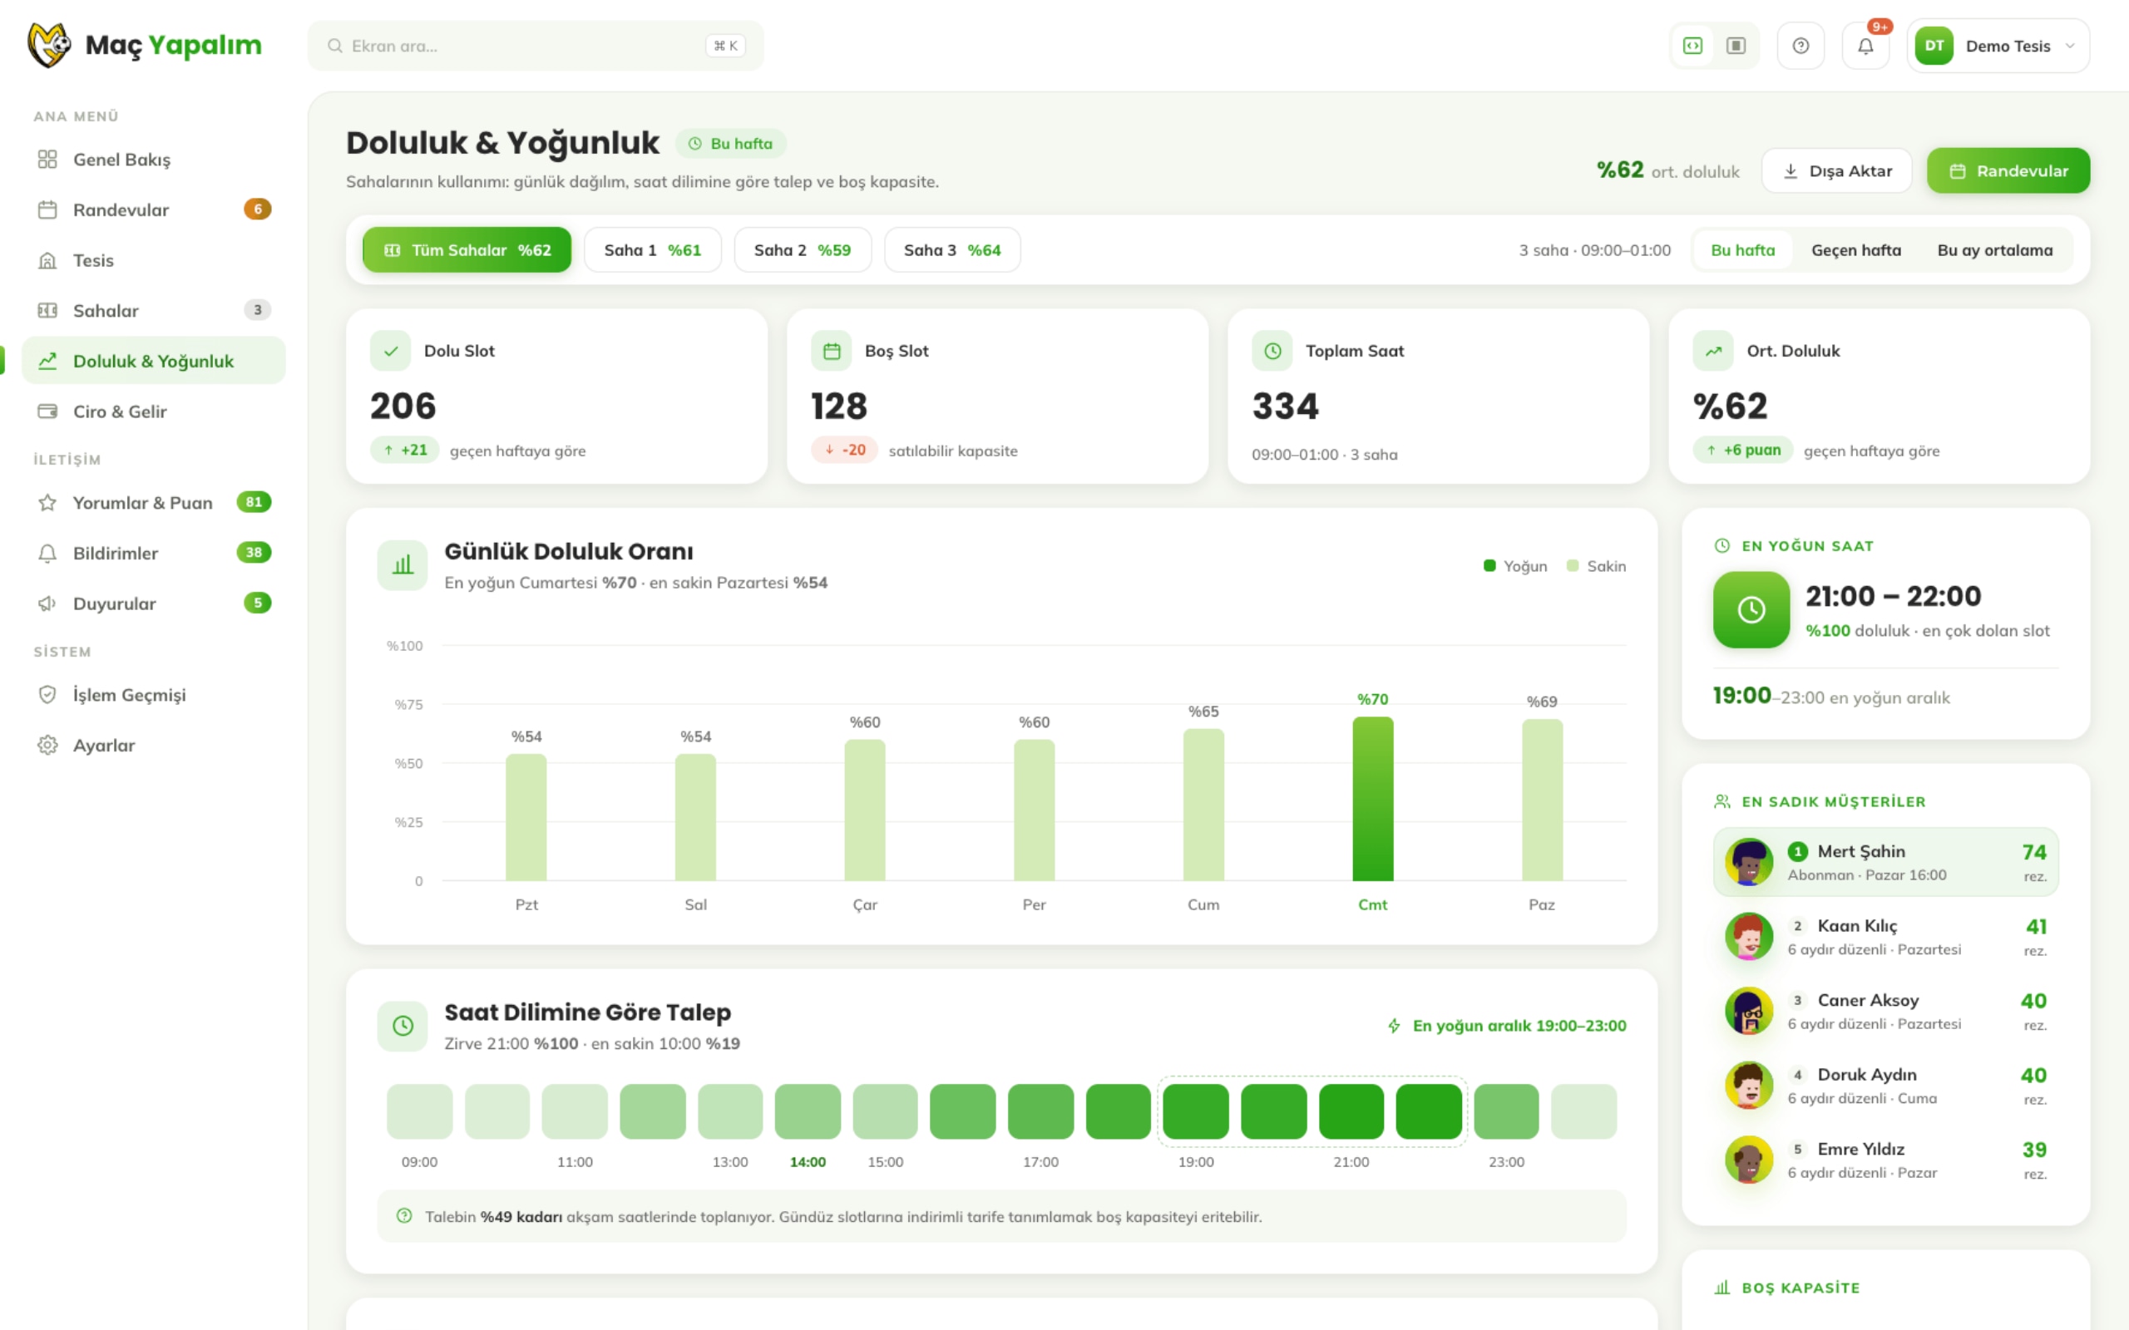
Task: Open İşlem Geçmişi shield item
Action: [x=154, y=695]
